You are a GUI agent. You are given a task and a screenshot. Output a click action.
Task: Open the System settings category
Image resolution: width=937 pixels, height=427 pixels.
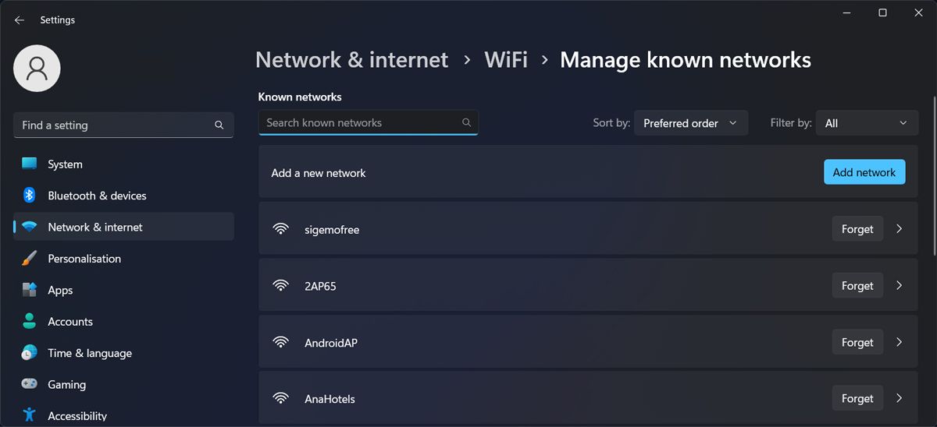coord(65,164)
